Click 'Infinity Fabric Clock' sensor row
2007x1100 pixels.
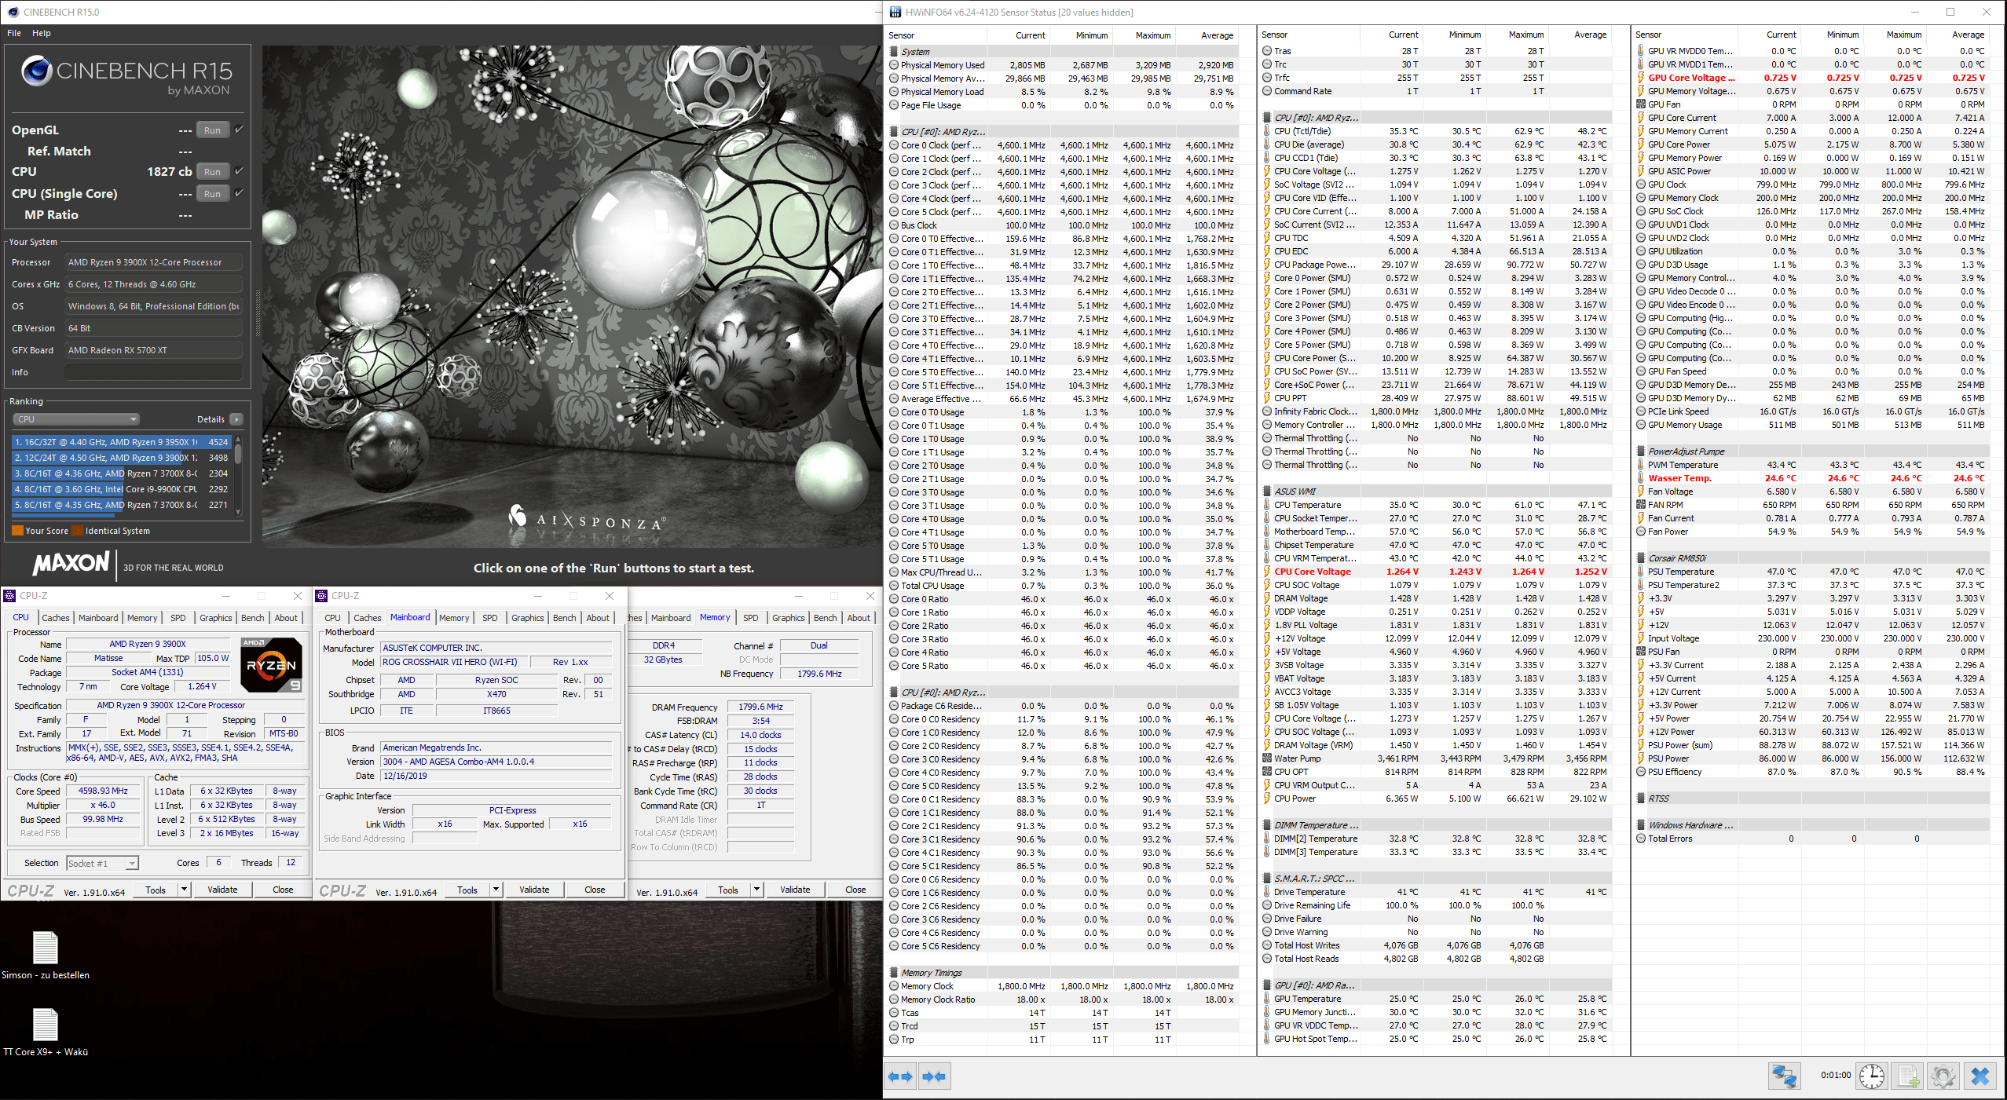[1437, 411]
